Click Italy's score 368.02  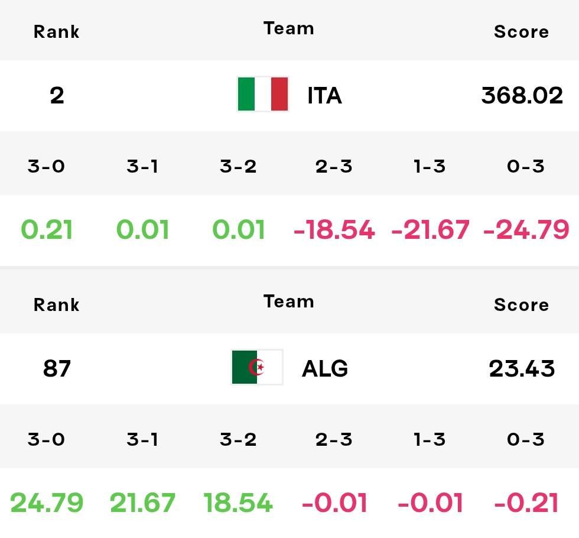click(522, 95)
